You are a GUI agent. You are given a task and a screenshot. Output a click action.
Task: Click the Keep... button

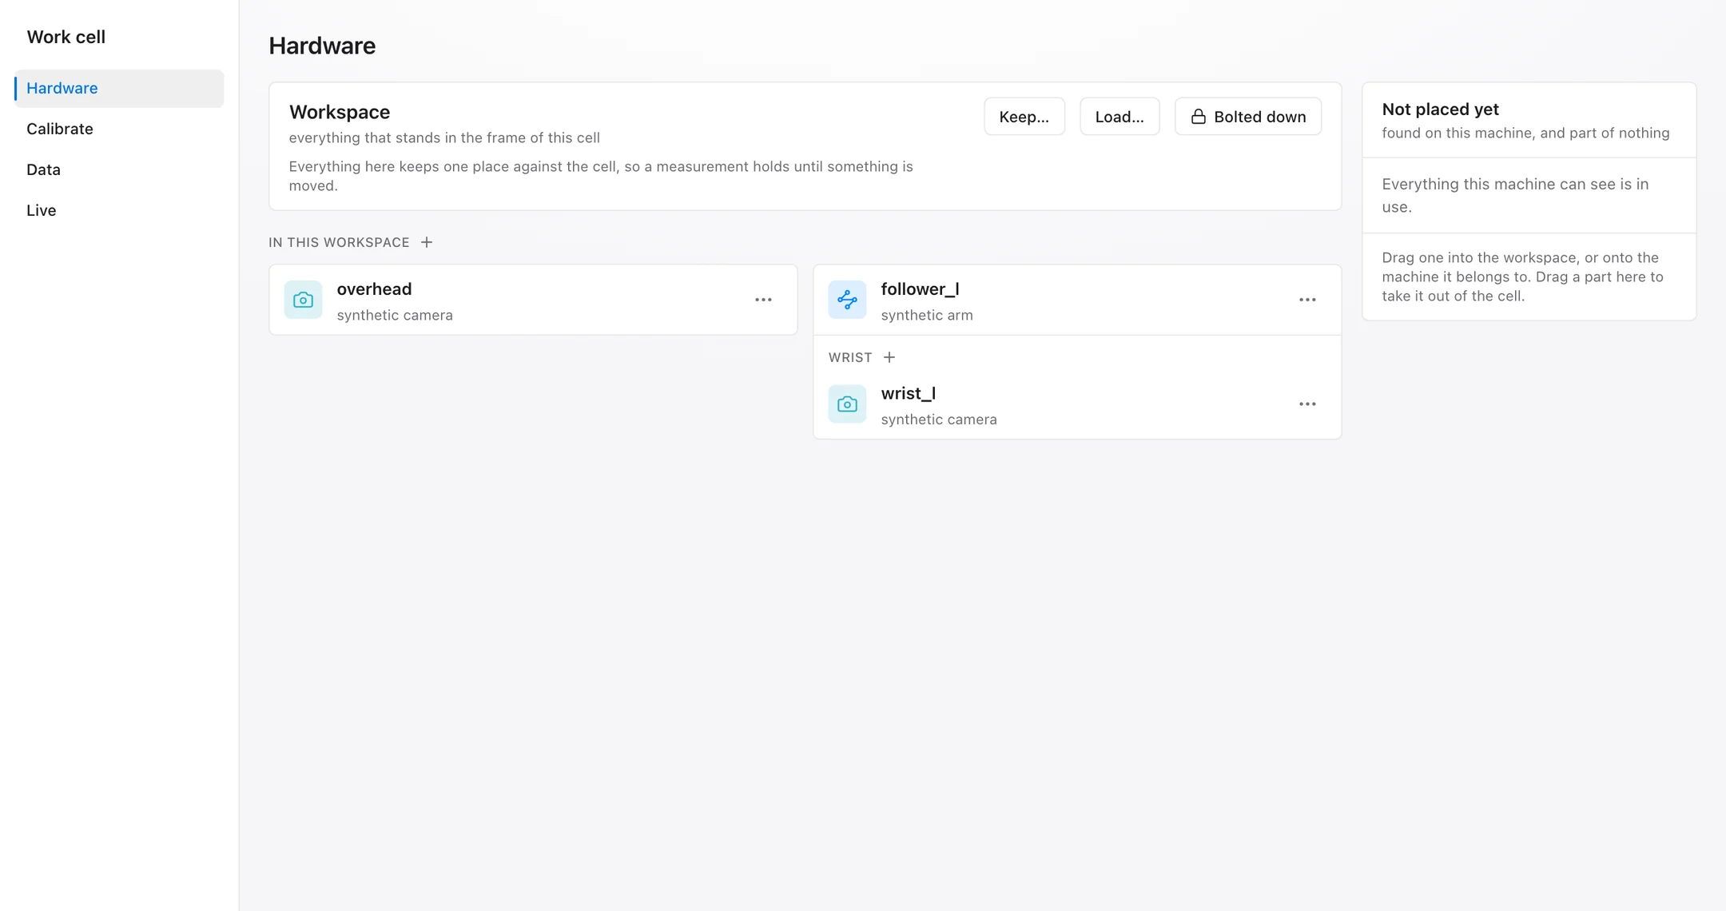(1024, 117)
